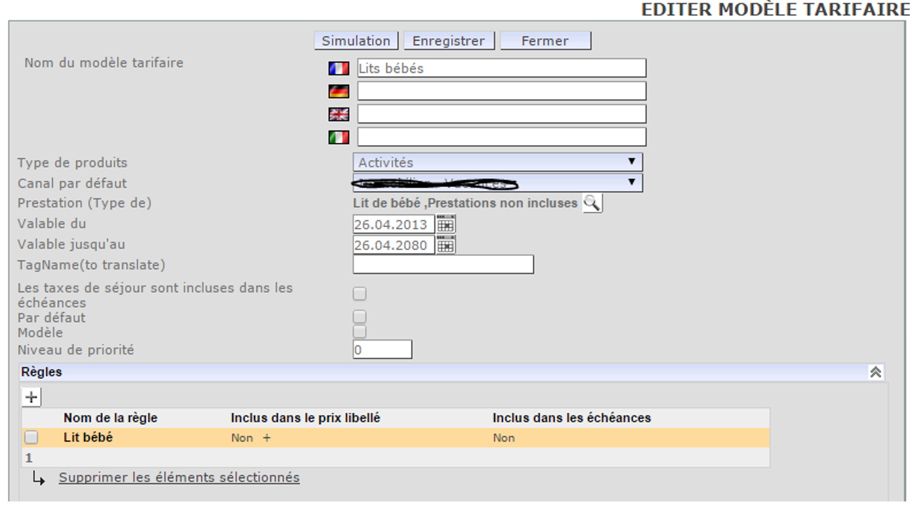Collapse the Règles section
The width and height of the screenshot is (910, 508).
click(x=875, y=372)
